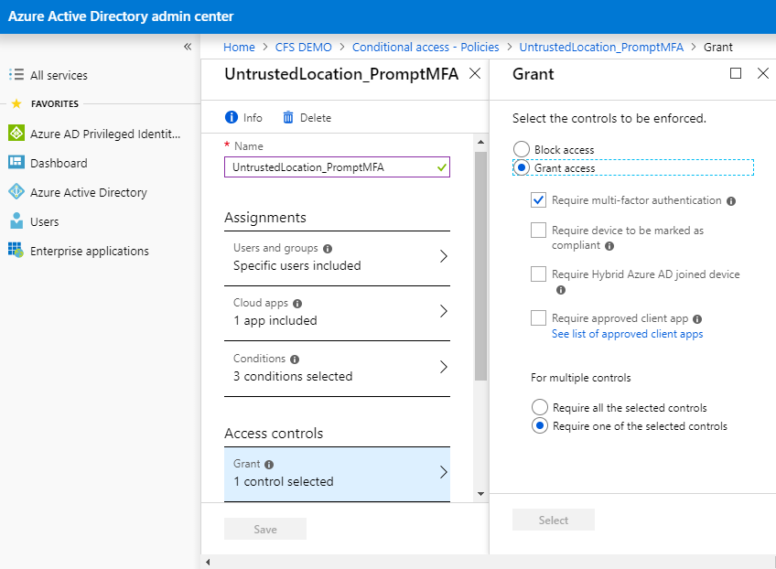The height and width of the screenshot is (569, 776).
Task: Click the scrollbar down arrow
Action: coord(480,494)
